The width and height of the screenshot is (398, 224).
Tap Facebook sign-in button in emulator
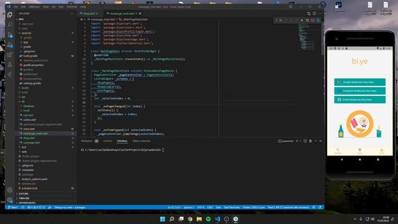click(x=359, y=91)
